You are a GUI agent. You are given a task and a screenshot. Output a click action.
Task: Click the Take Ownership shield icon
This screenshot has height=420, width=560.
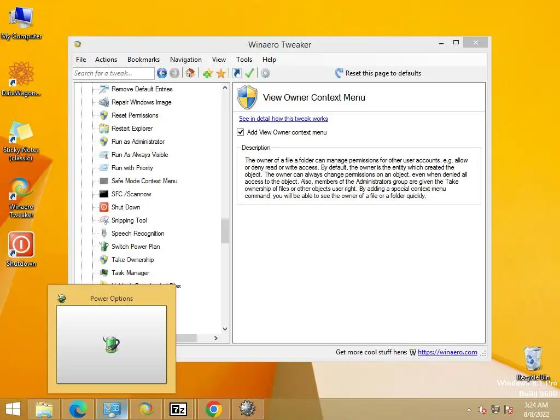(104, 260)
